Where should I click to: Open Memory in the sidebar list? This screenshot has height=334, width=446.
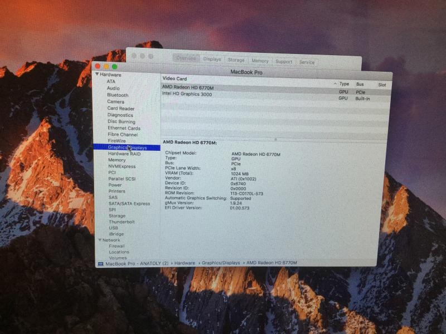117,160
